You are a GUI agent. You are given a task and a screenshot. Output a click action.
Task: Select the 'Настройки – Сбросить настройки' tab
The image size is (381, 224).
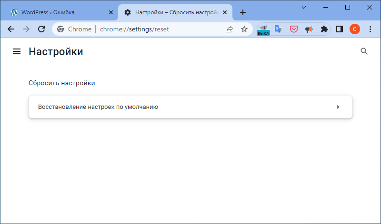[174, 12]
